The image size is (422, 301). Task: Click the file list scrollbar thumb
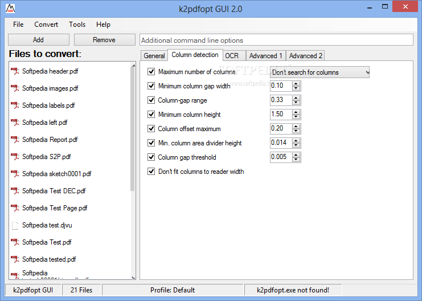(133, 129)
